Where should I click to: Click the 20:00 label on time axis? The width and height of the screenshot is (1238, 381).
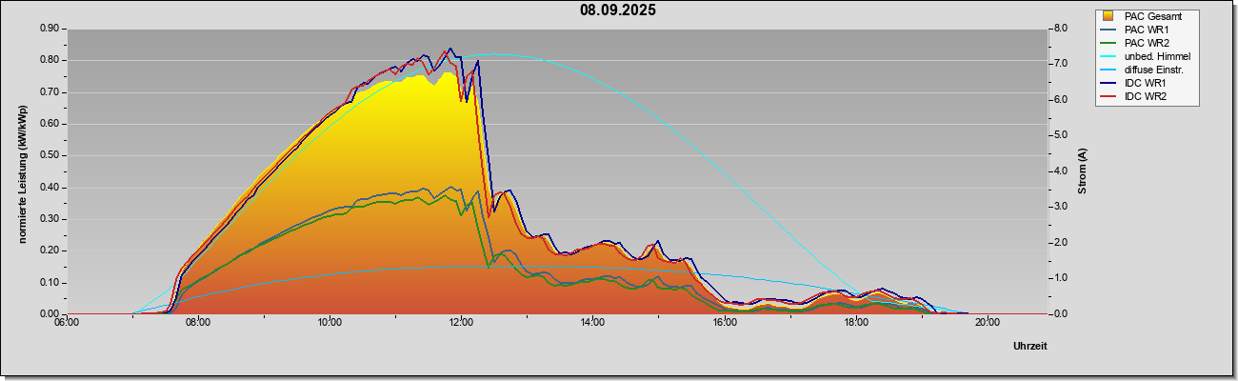tap(987, 322)
